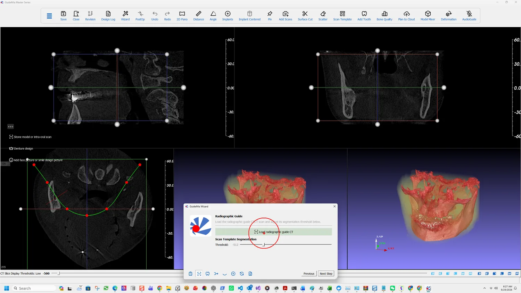Click the Add Tooth icon
Viewport: 521px width, 293px height.
pyautogui.click(x=364, y=16)
